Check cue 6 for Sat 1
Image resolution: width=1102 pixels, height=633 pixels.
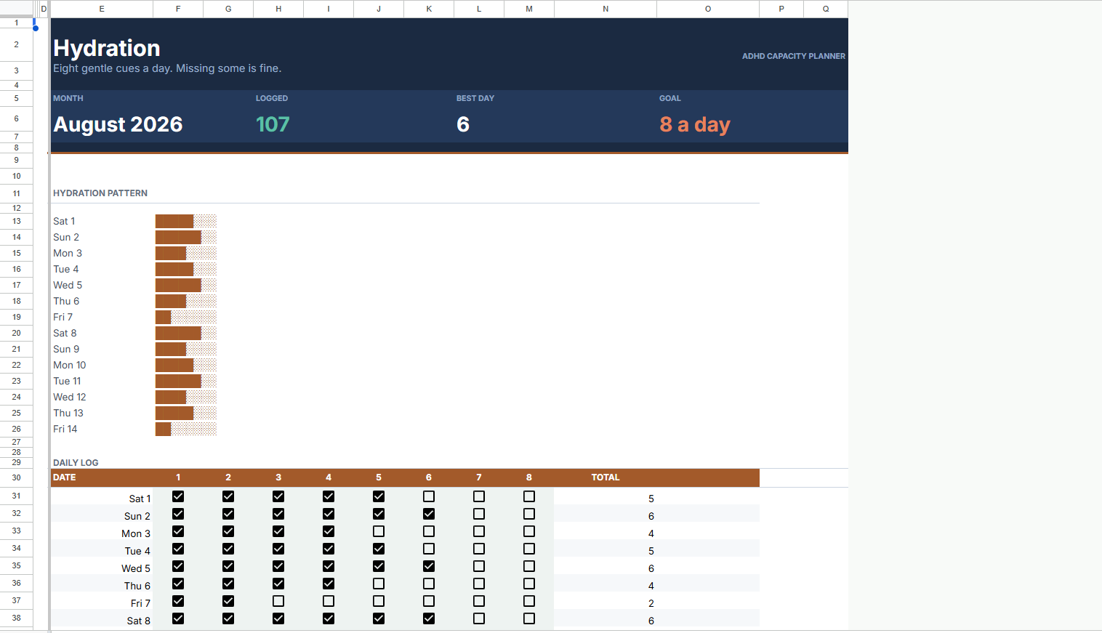click(429, 496)
